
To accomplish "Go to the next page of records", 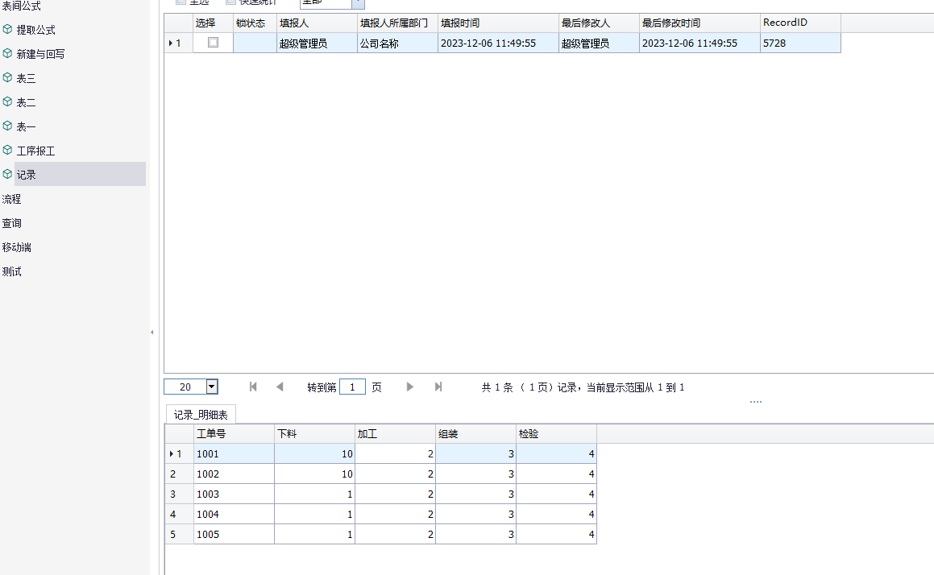I will pos(410,387).
